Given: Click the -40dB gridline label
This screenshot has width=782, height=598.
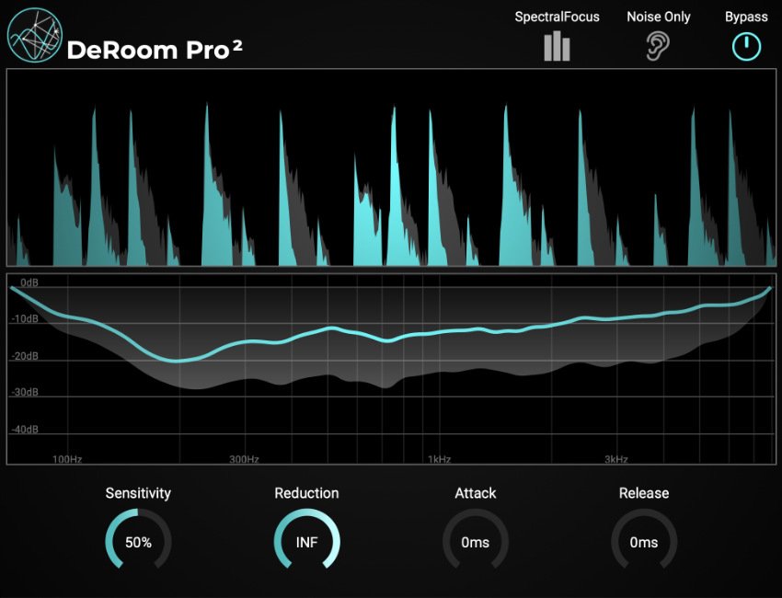Looking at the screenshot, I should point(25,430).
